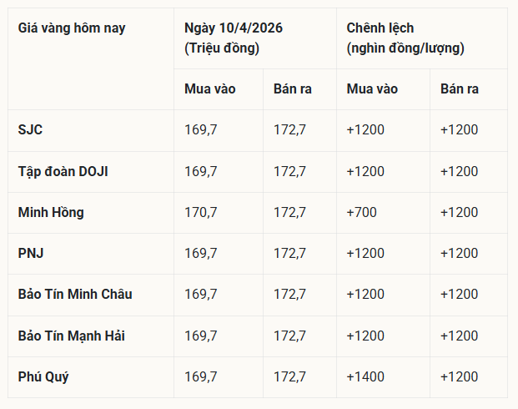Click the Tập đoàn DOJI row label
This screenshot has height=409, width=518.
click(x=63, y=171)
